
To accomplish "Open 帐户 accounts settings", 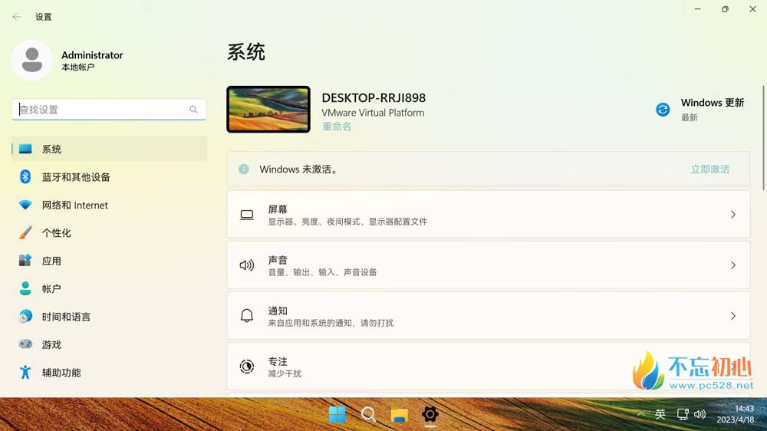I will (x=51, y=289).
